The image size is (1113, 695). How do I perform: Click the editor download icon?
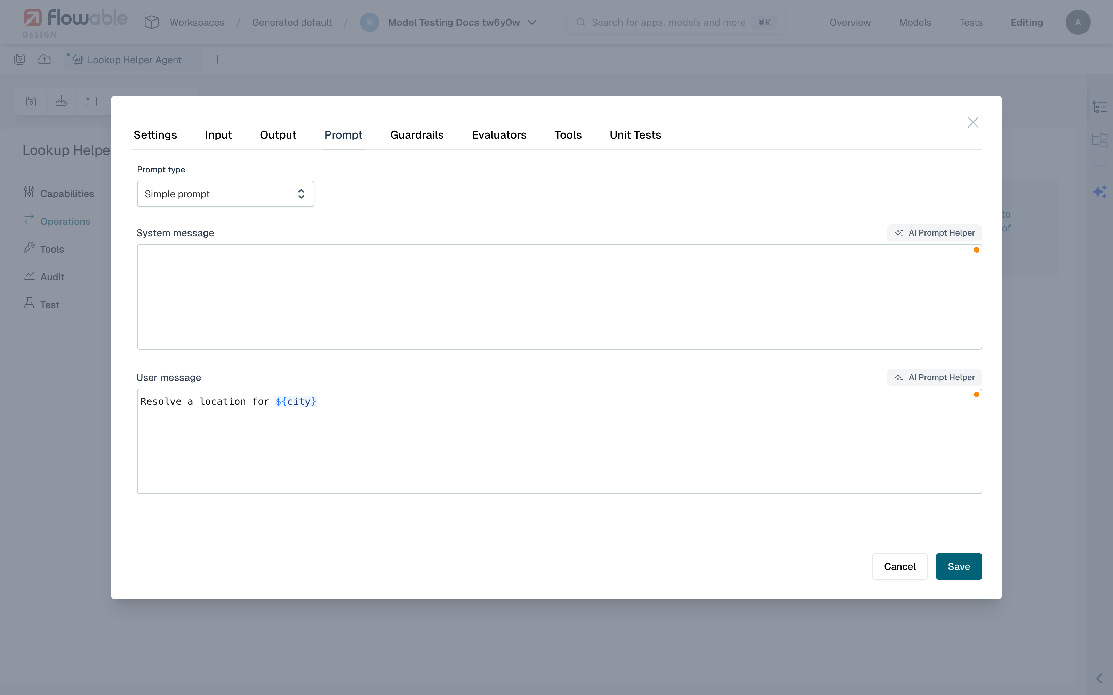[x=61, y=101]
